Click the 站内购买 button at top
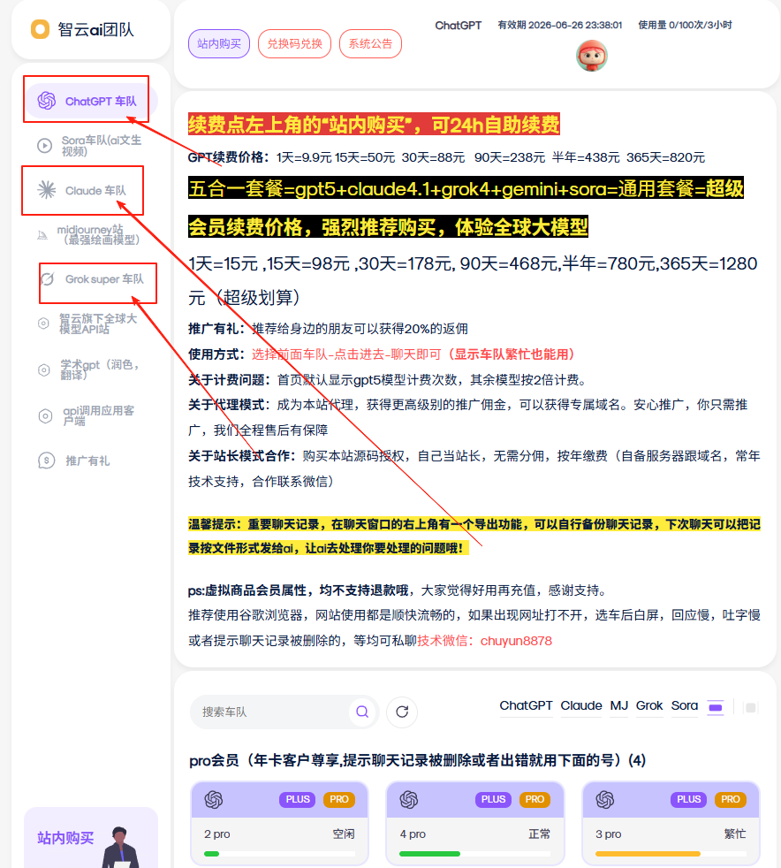 click(219, 43)
